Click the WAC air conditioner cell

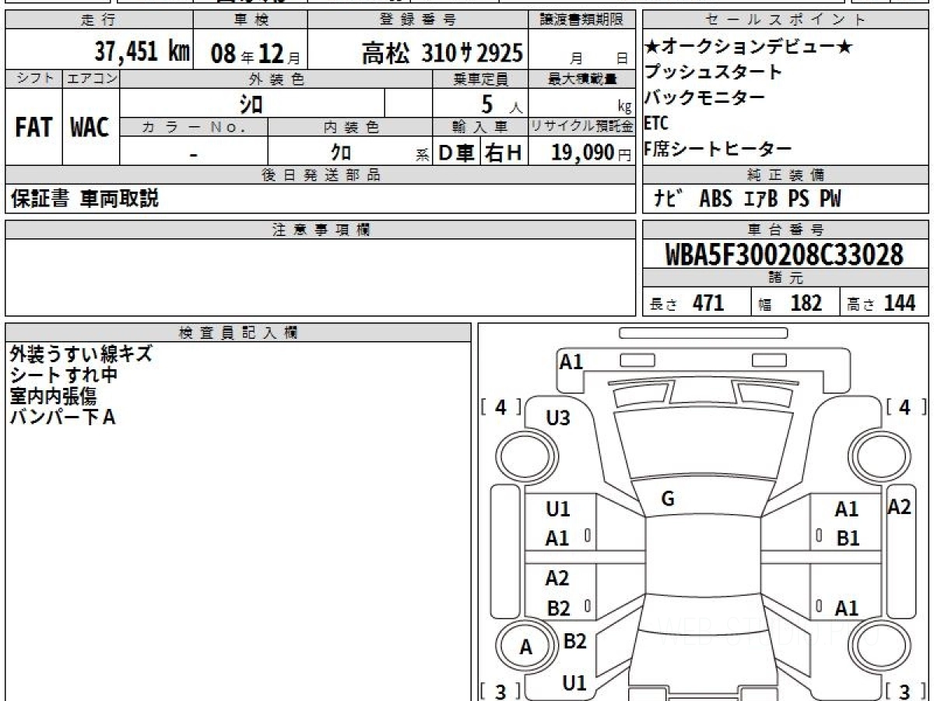click(x=90, y=128)
